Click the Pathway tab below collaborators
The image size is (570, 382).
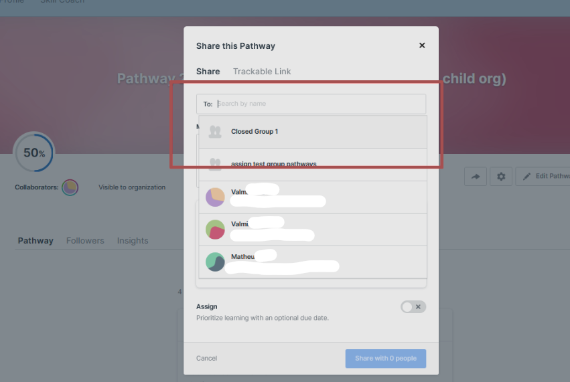click(x=35, y=241)
